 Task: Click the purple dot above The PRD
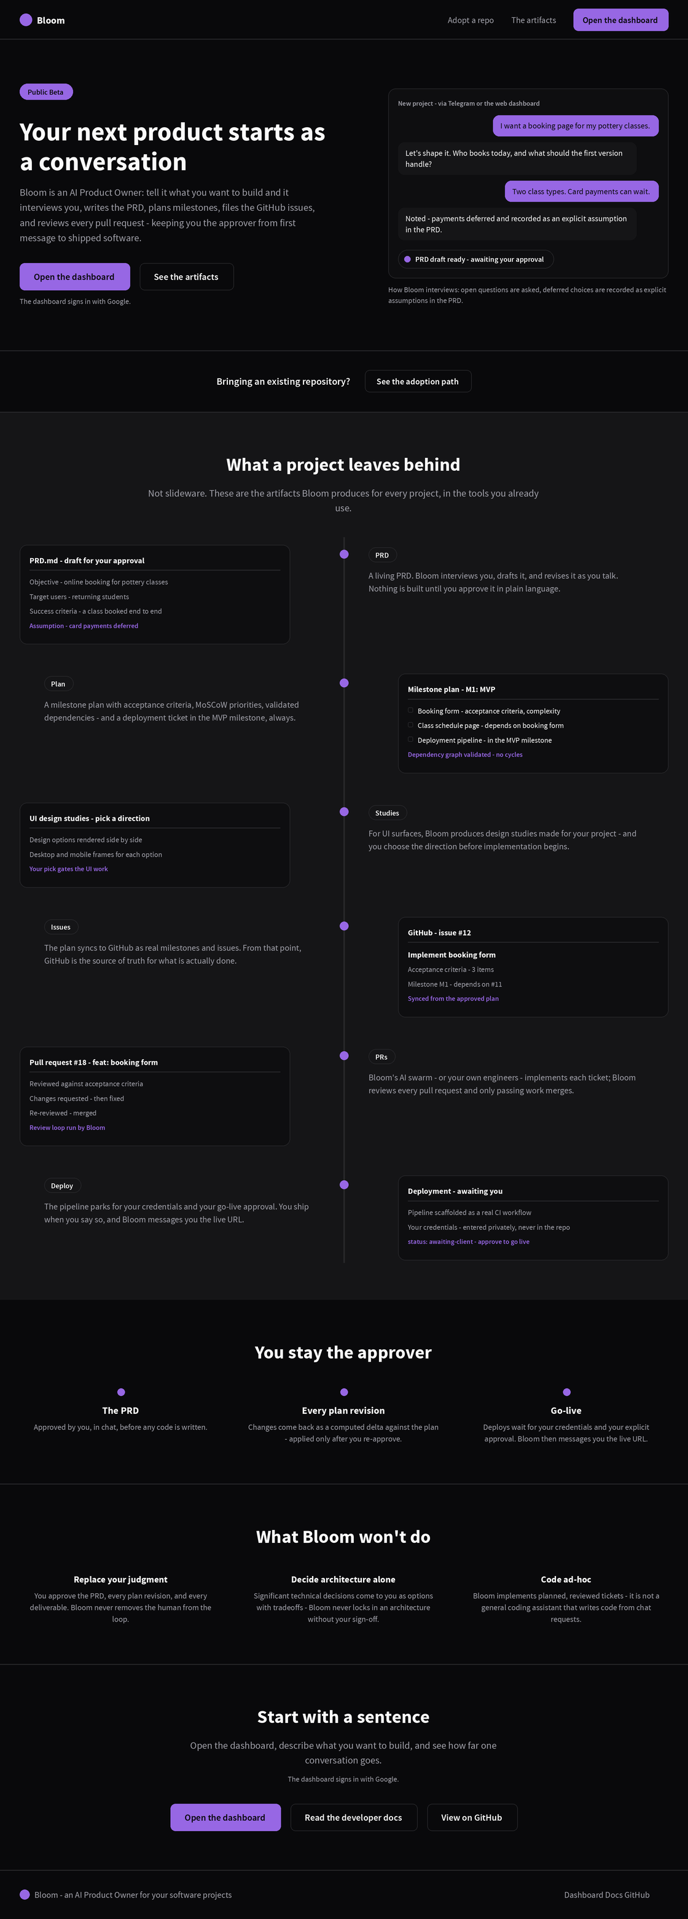pos(122,1392)
